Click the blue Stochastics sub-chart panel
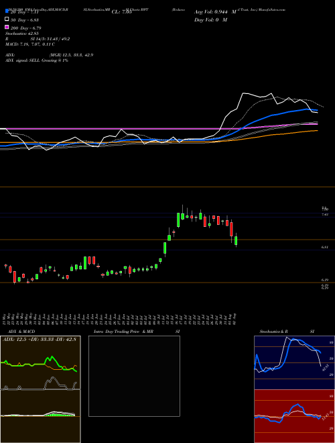This screenshot has height=443, width=335. tap(293, 362)
